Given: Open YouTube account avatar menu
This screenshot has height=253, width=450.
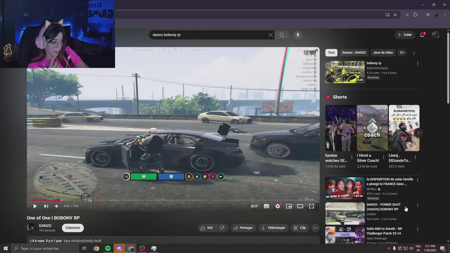Looking at the screenshot, I should [x=436, y=35].
